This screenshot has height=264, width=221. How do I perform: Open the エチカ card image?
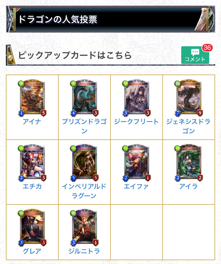click(32, 162)
